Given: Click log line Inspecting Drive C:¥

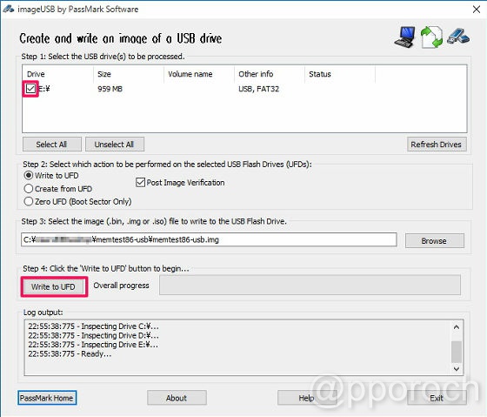Looking at the screenshot, I should [x=93, y=326].
